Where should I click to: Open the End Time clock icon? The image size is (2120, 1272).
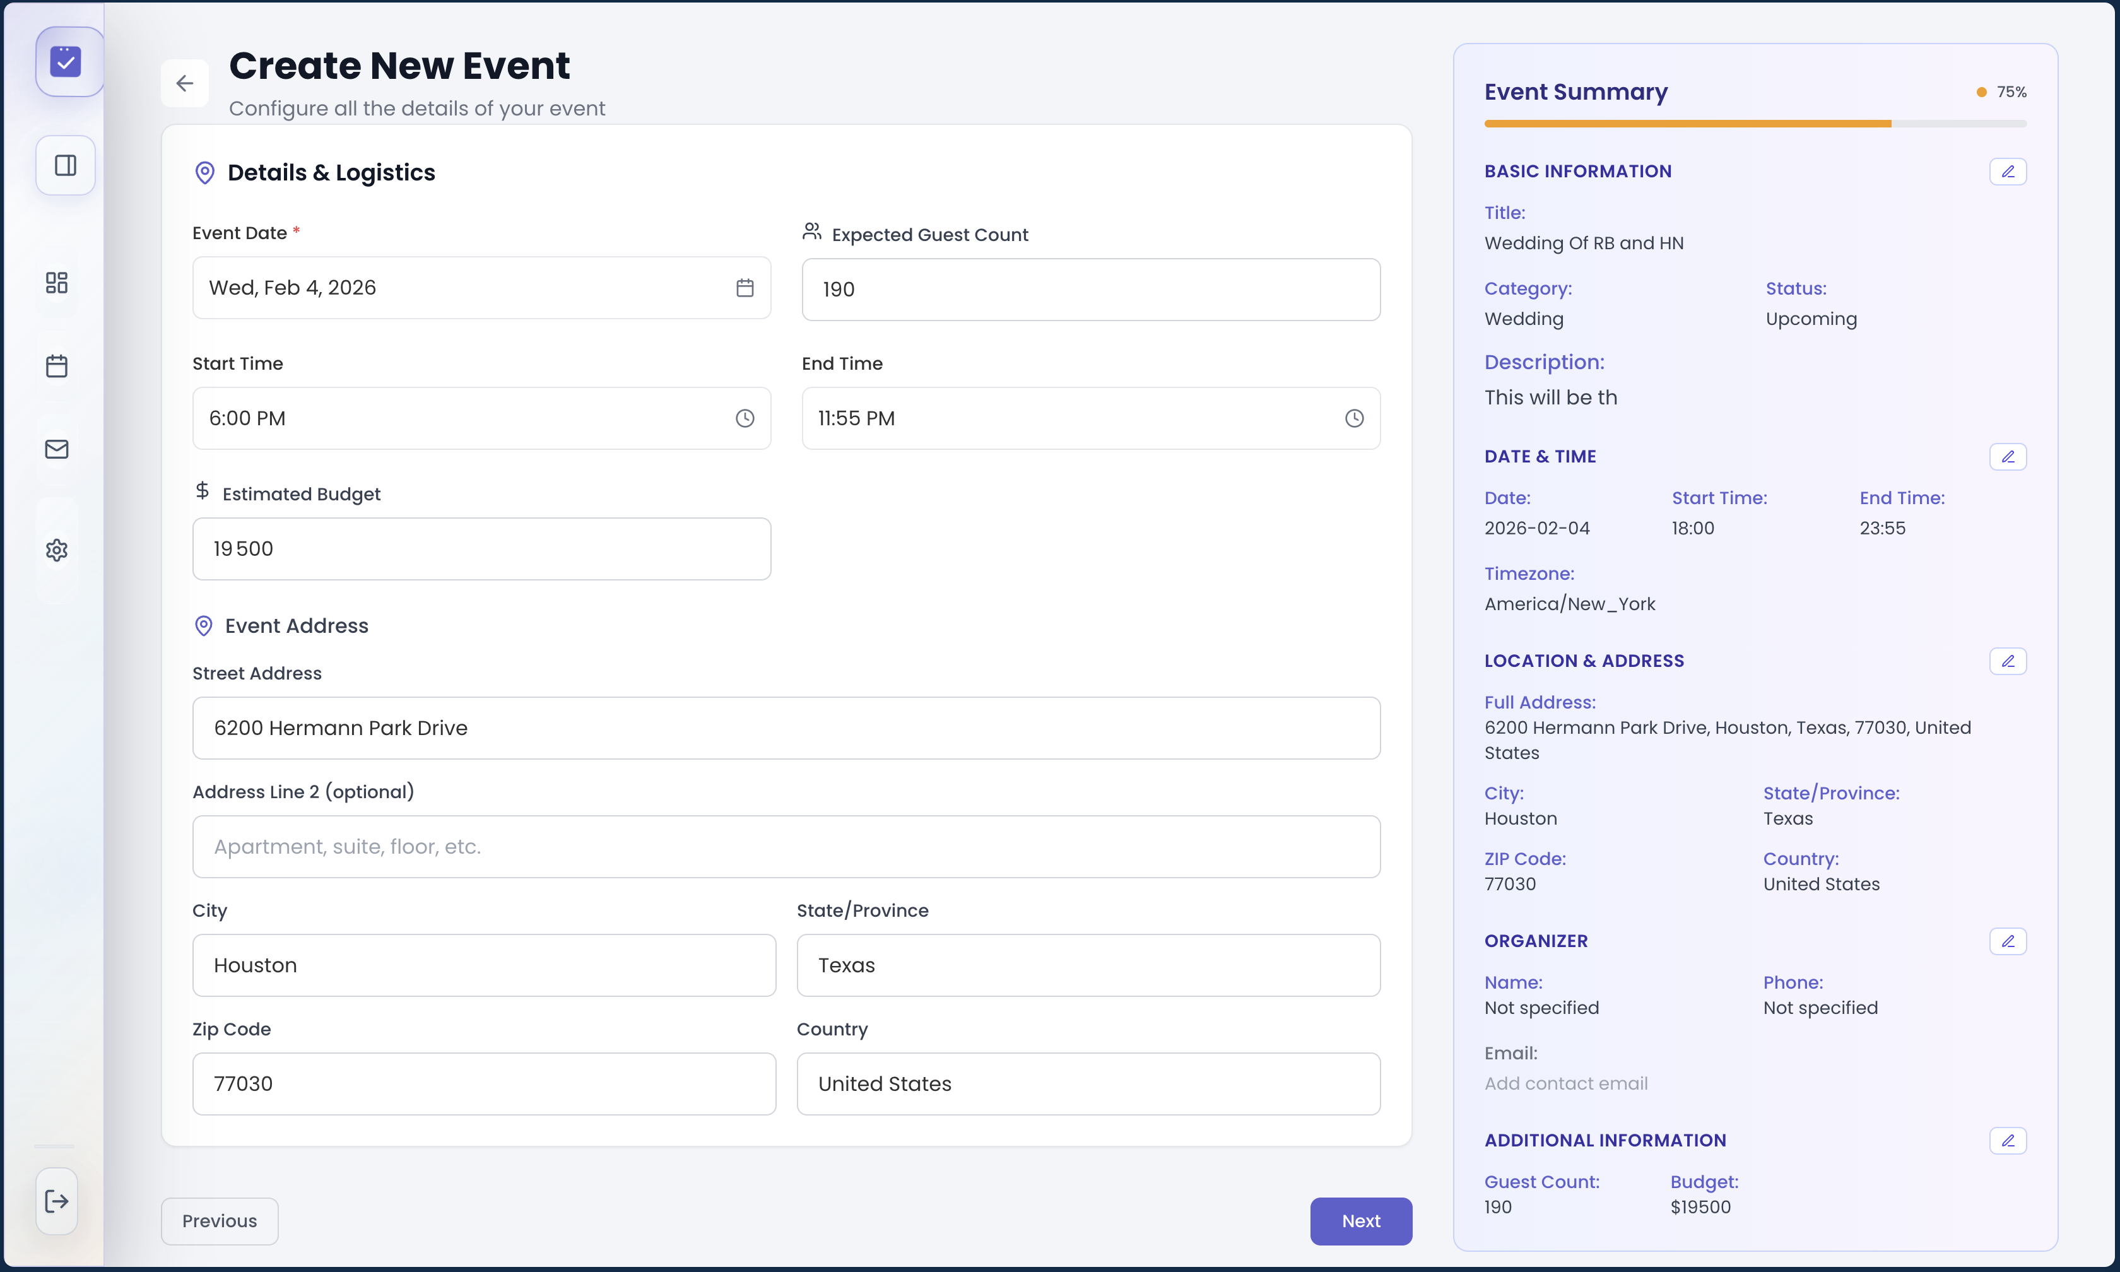[x=1354, y=418]
